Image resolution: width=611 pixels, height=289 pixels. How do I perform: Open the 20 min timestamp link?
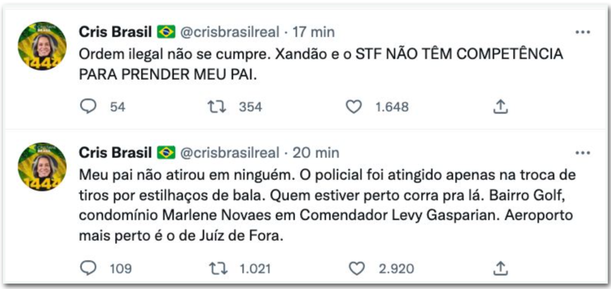pyautogui.click(x=316, y=153)
